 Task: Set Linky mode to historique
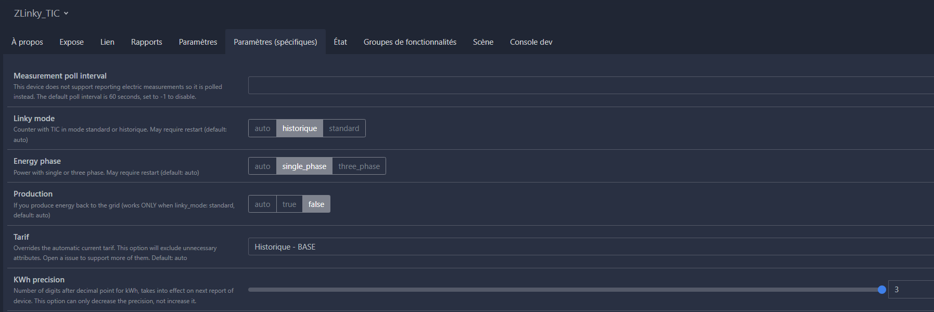[300, 128]
